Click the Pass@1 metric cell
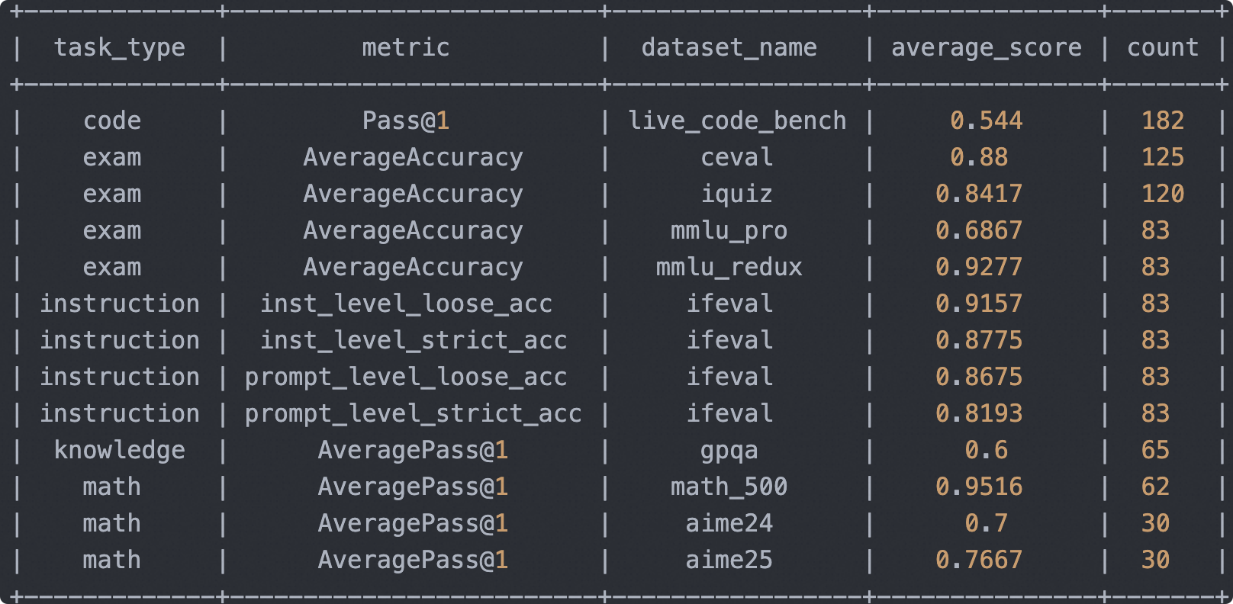Viewport: 1233px width, 604px height. pos(405,121)
